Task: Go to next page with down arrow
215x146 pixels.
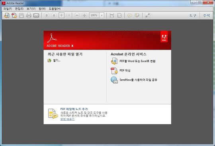Action: pyautogui.click(x=54, y=15)
